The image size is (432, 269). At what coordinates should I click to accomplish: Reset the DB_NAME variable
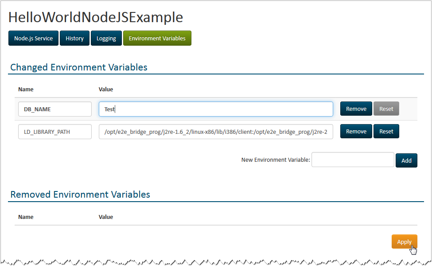point(386,109)
